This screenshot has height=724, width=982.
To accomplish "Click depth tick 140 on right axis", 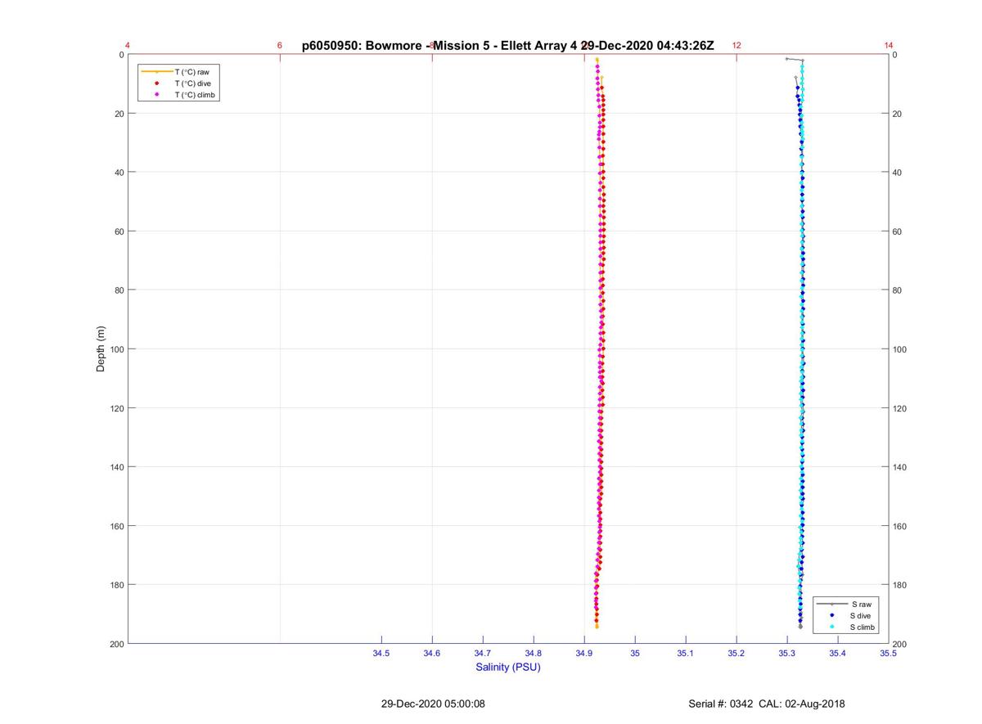I will [900, 467].
